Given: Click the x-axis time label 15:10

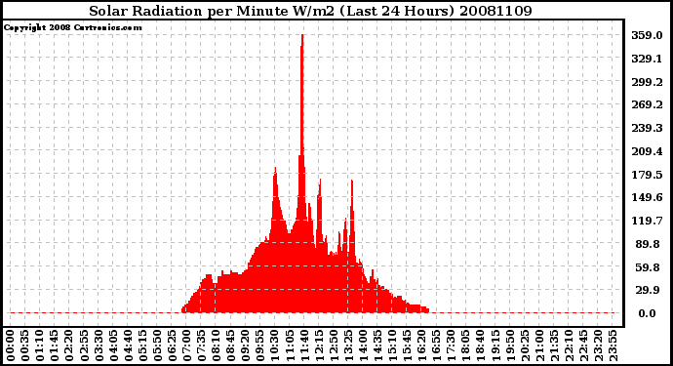Looking at the screenshot, I should (x=392, y=346).
